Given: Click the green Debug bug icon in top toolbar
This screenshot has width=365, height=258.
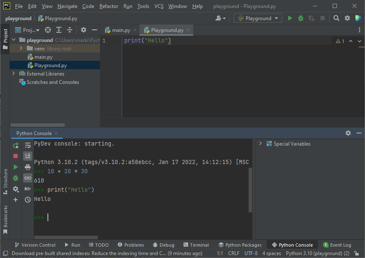Looking at the screenshot, I should click(300, 18).
